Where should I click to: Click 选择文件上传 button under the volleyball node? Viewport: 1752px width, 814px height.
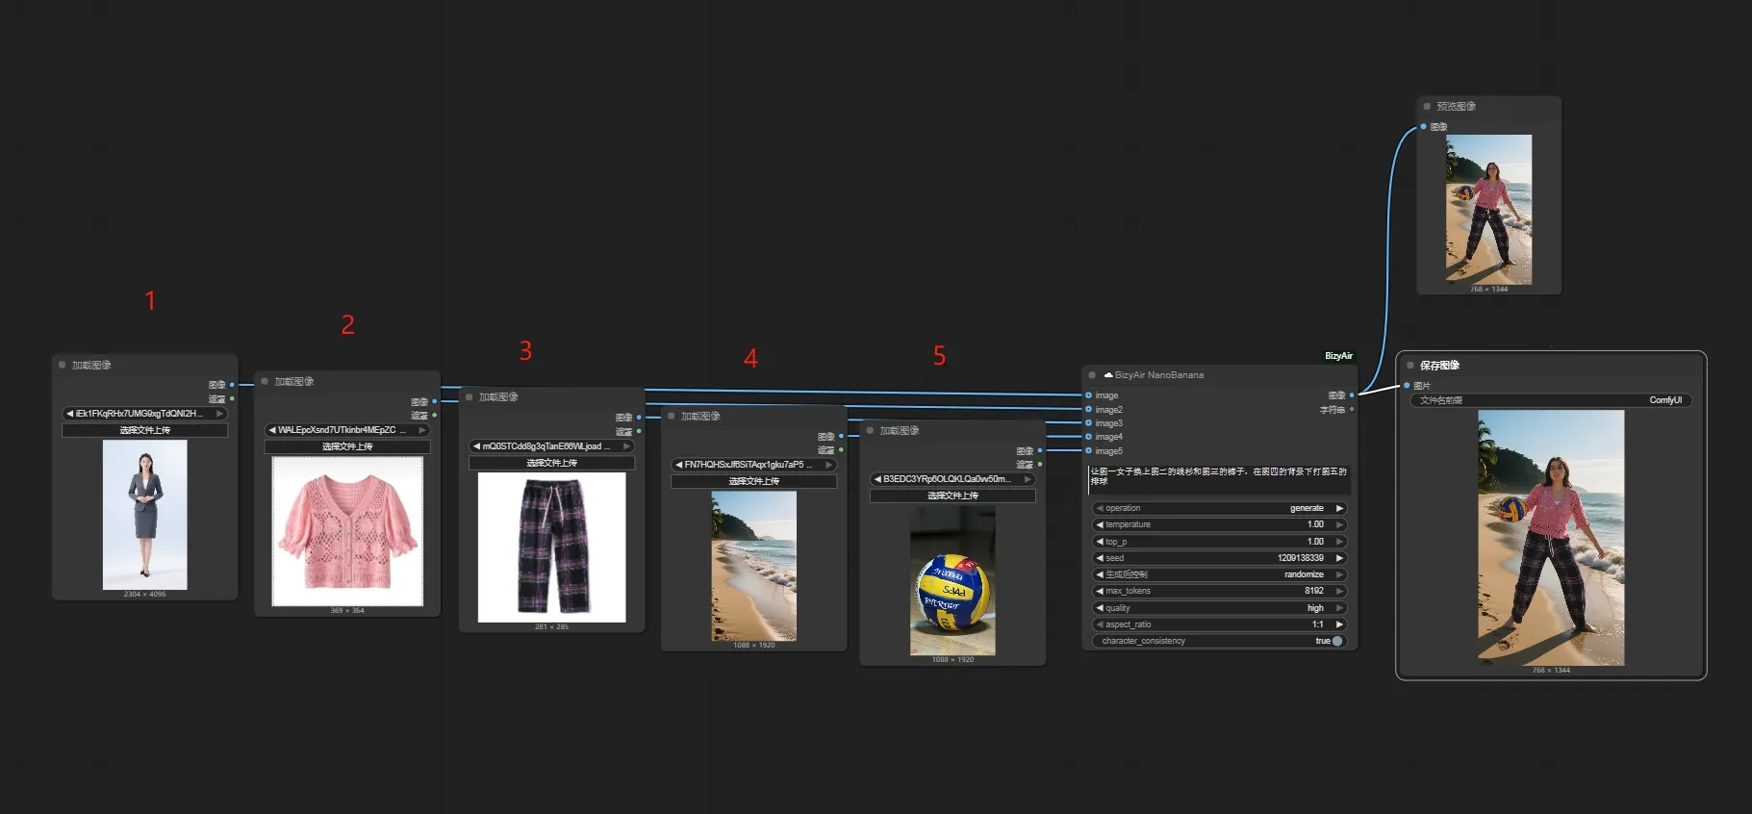tap(952, 496)
